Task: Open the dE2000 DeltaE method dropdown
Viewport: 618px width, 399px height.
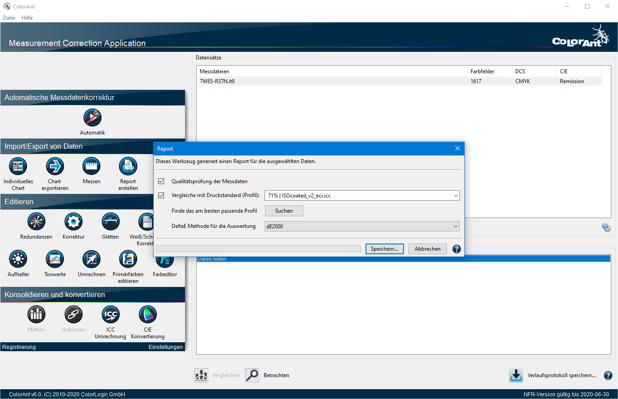Action: (x=455, y=227)
